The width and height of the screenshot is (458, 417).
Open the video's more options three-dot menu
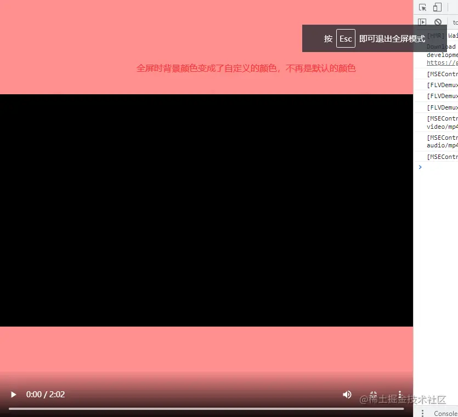coord(400,394)
